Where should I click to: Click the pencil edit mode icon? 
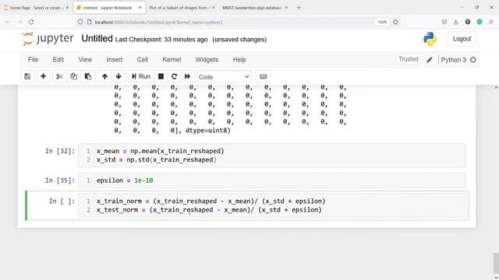(x=430, y=60)
